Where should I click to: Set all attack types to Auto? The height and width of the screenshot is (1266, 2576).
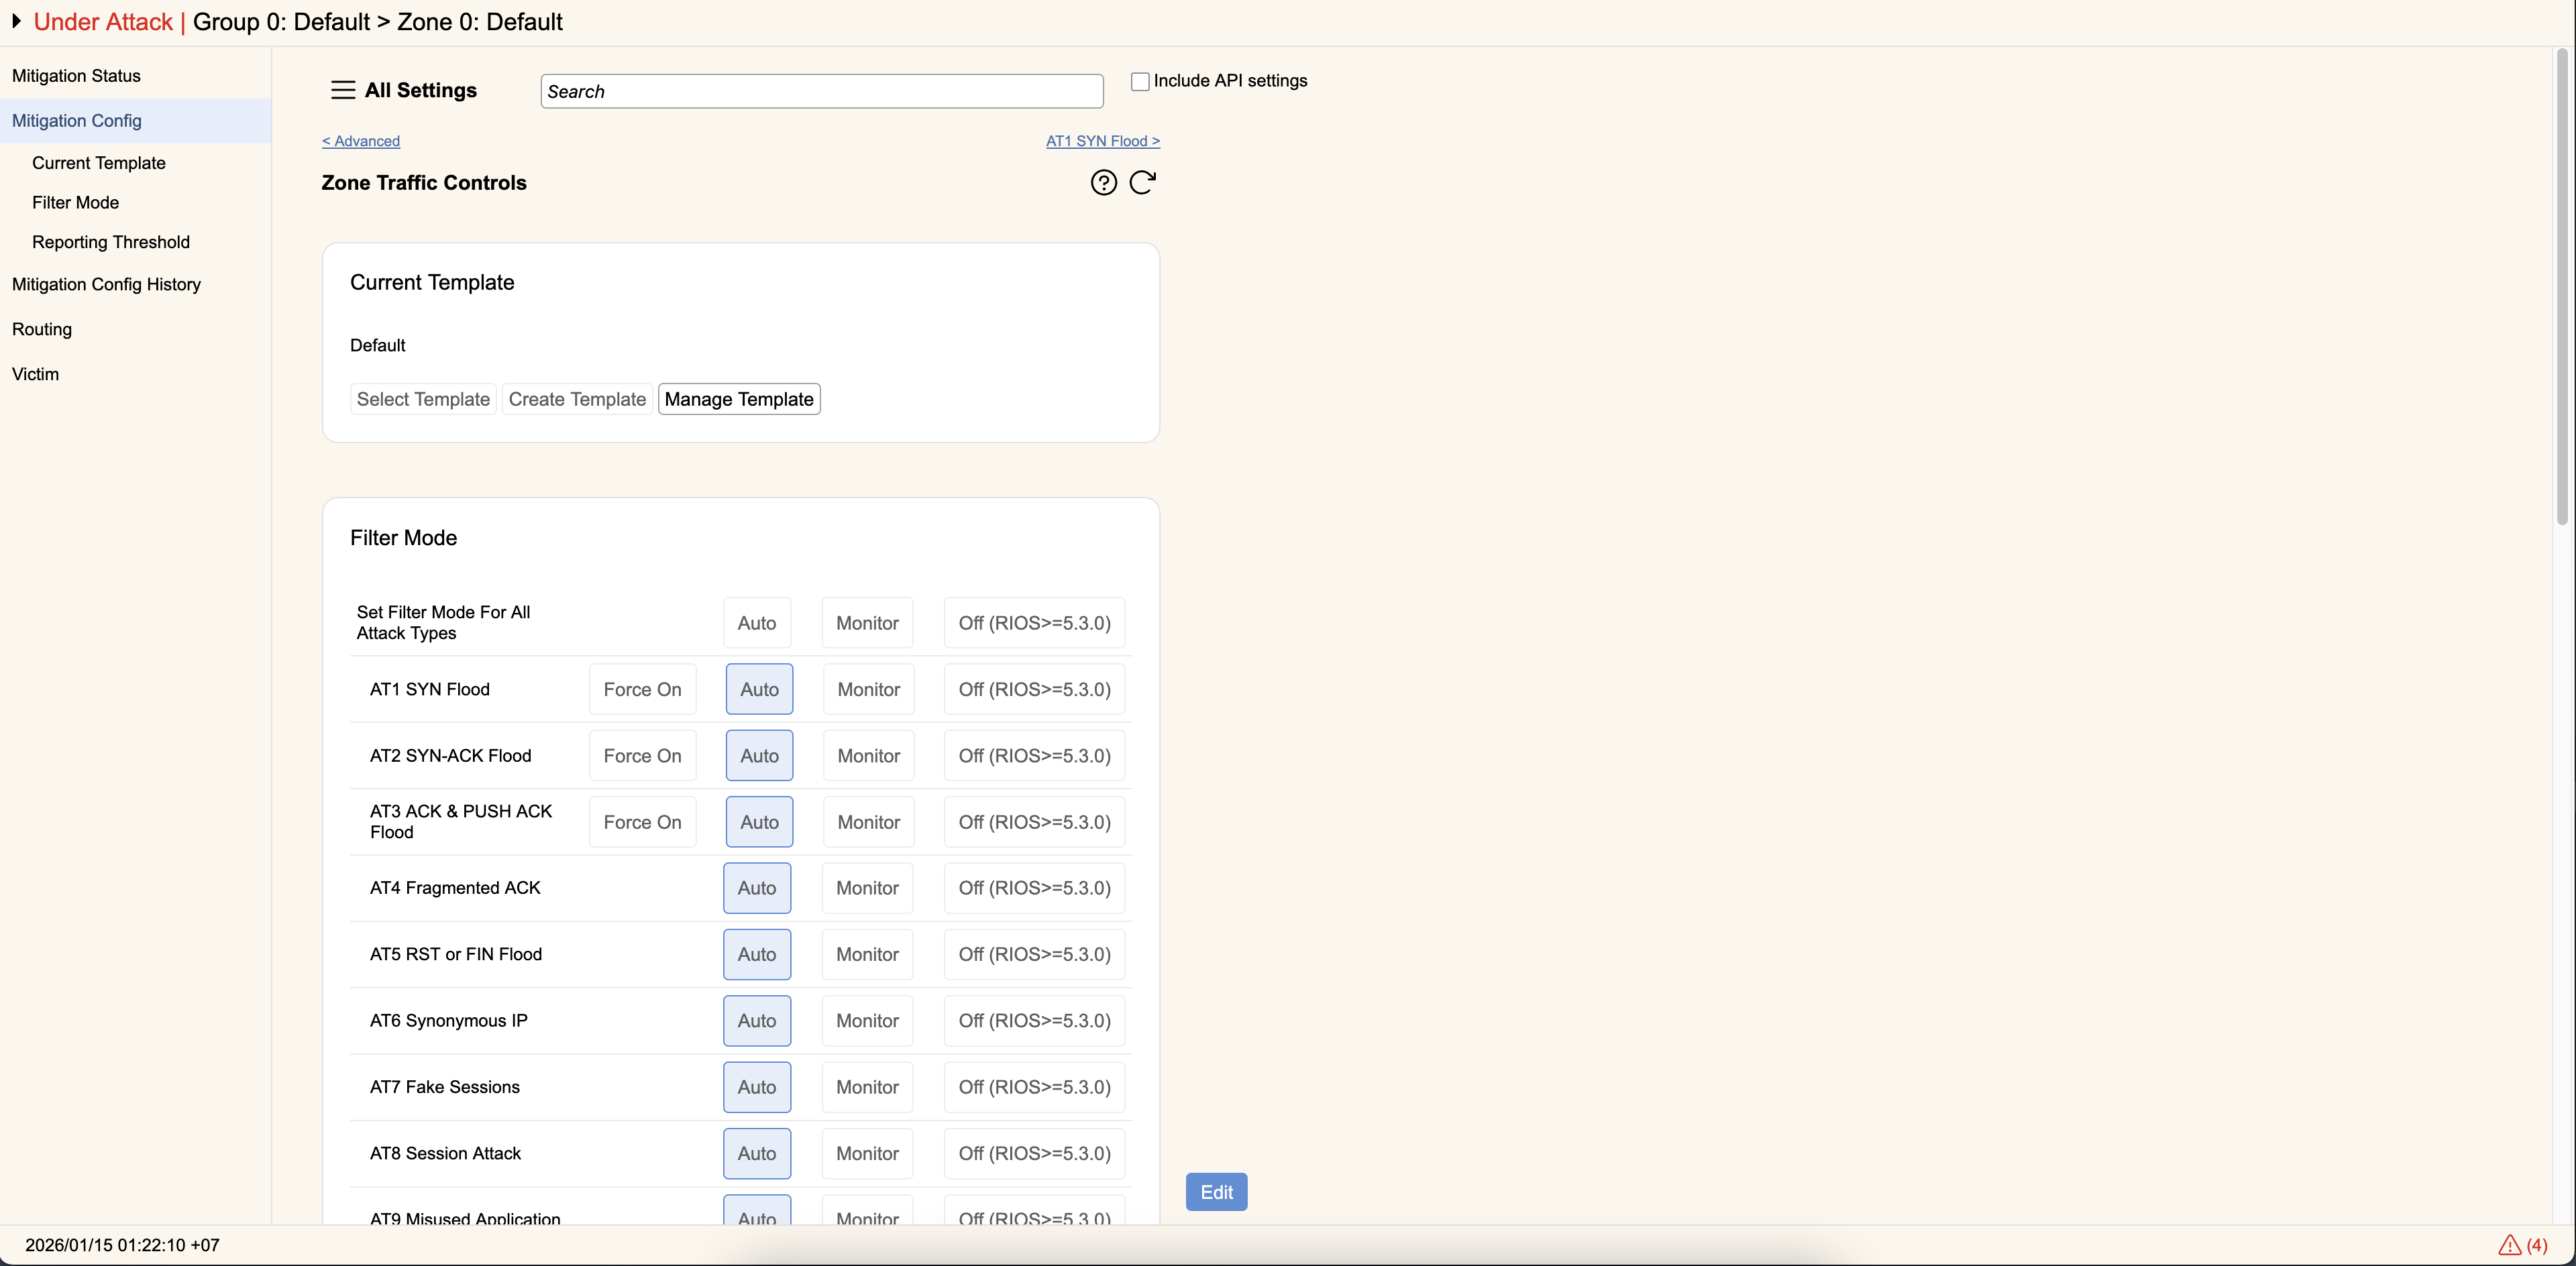(x=757, y=622)
